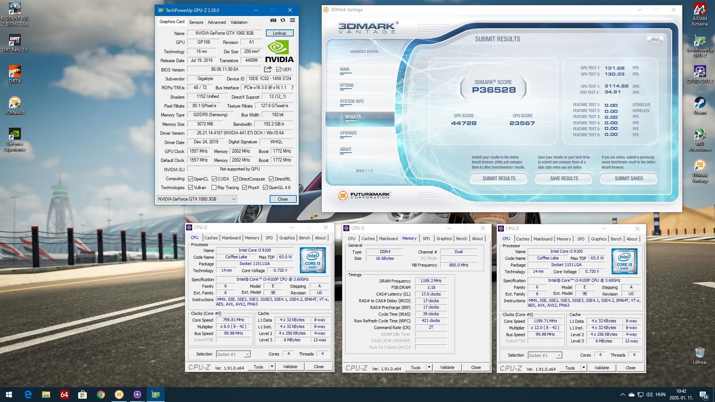Toggle the Vulkan checkbox
The image size is (715, 402).
point(191,188)
